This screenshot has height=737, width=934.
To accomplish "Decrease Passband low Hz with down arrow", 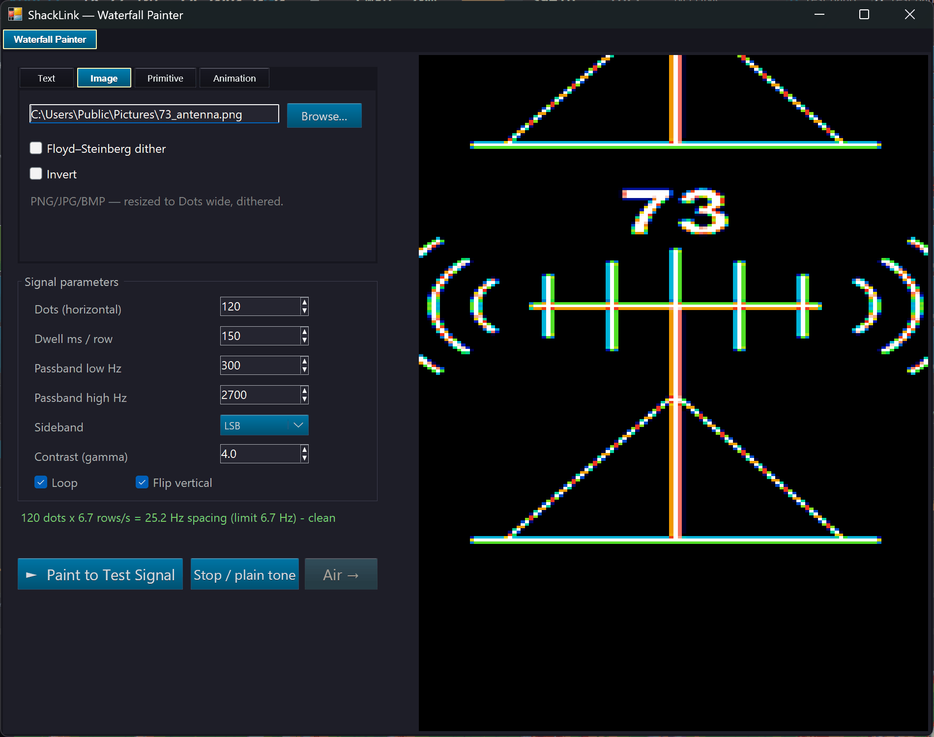I will [305, 369].
